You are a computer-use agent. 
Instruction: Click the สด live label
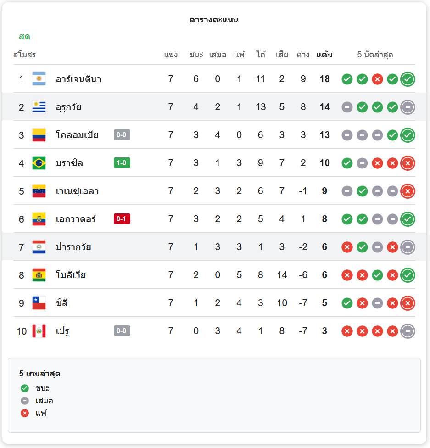24,37
